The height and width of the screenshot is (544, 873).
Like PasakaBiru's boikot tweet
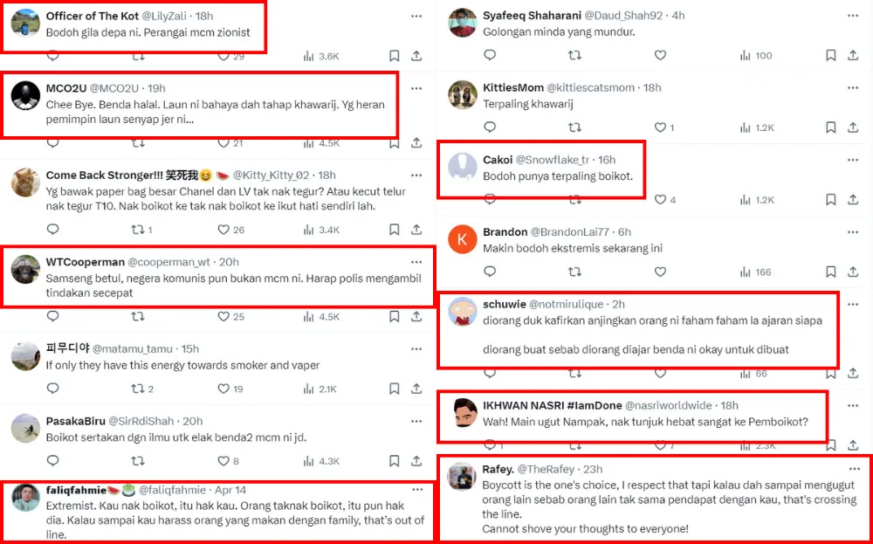coord(223,460)
